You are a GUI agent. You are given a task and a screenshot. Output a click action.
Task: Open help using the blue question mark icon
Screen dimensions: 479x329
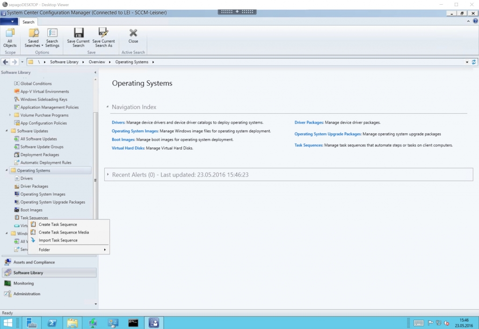pos(475,21)
